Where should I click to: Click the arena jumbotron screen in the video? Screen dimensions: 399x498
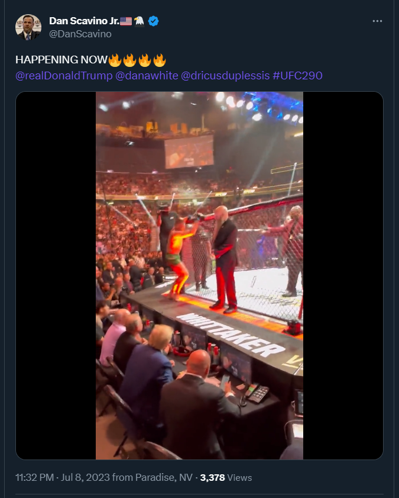pos(189,152)
